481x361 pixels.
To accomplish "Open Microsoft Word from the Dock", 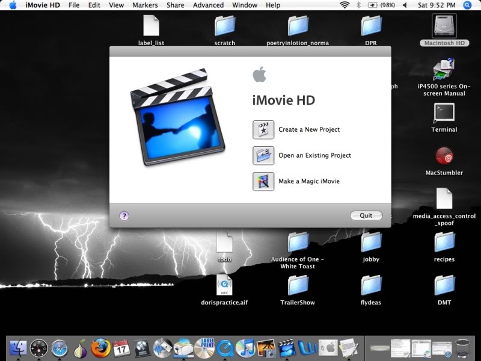I will (x=307, y=348).
